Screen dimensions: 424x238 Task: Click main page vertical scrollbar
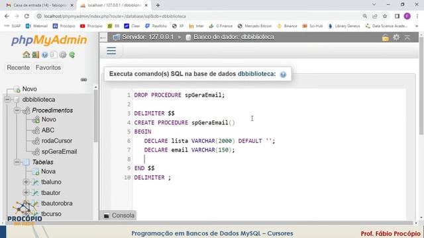(x=421, y=85)
